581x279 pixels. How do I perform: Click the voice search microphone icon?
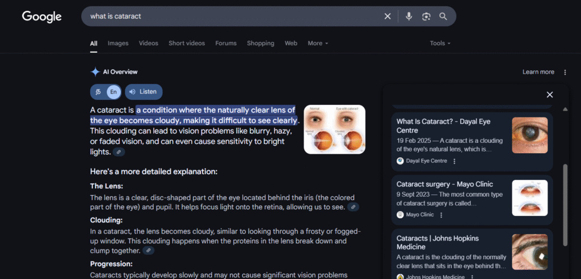tap(409, 16)
